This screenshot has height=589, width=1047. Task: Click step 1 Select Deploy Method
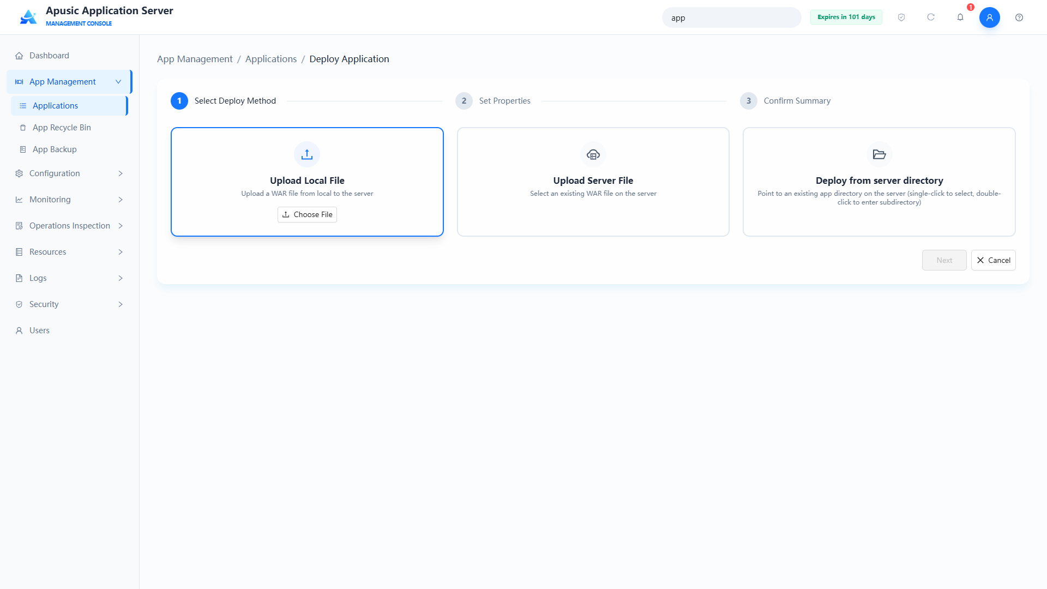pos(224,101)
